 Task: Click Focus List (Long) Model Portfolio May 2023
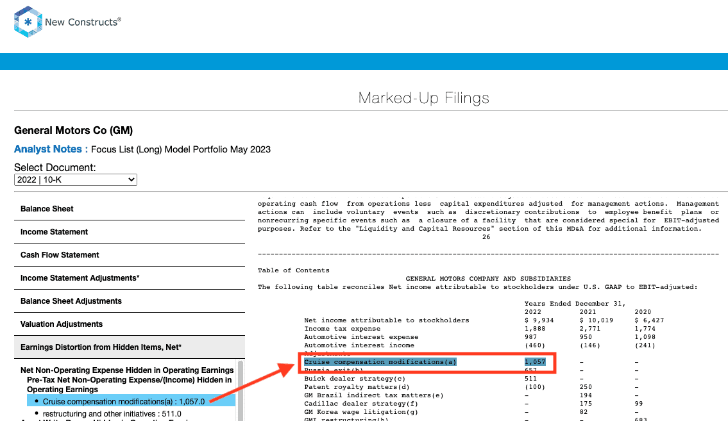(x=181, y=149)
